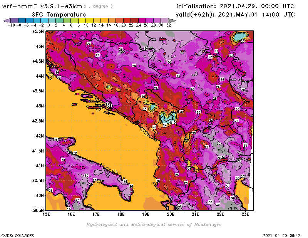This screenshot has width=308, height=238.
Task: Click the gray arrow swatch above 32
Action: [172, 21]
